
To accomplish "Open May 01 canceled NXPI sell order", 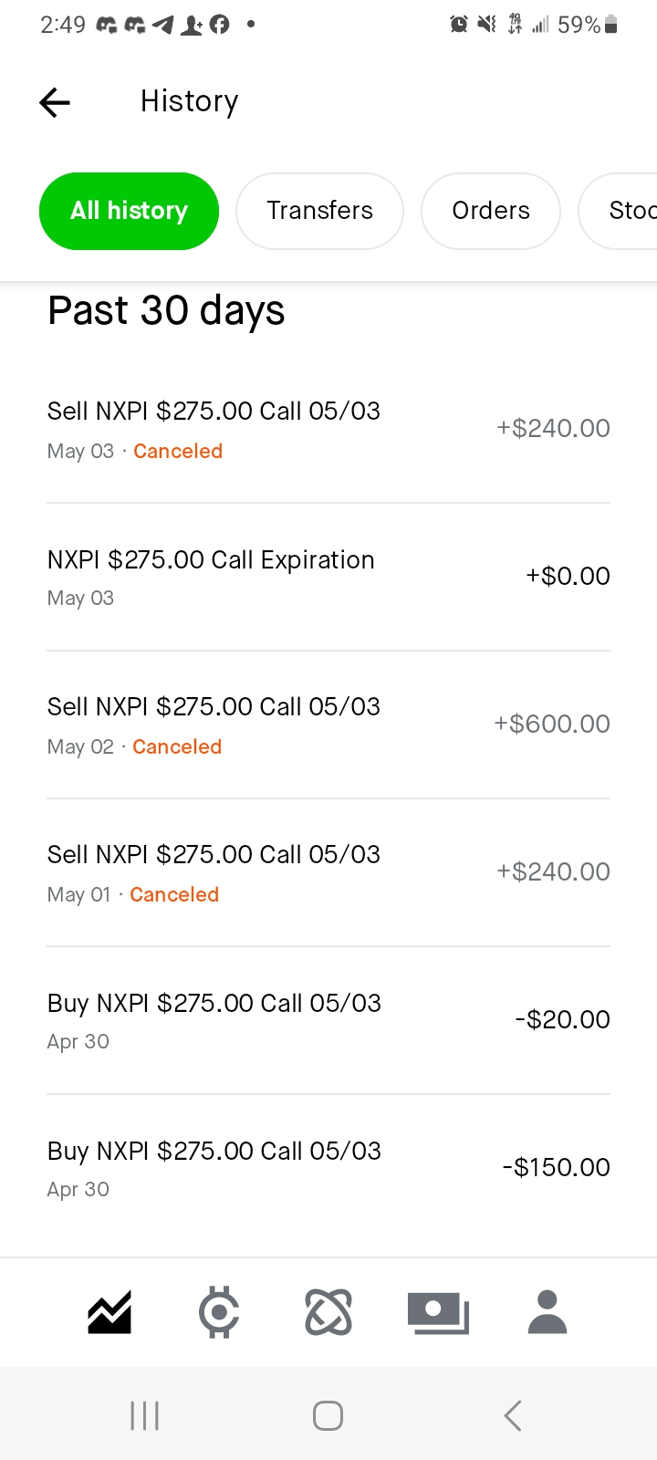I will (328, 872).
